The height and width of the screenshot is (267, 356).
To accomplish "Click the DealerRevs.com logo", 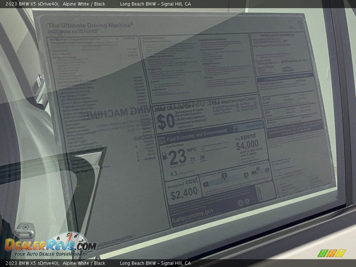I will [51, 244].
